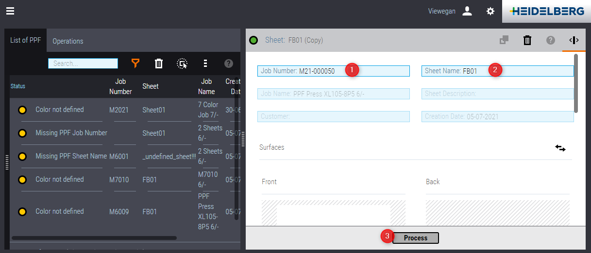Click trash icon in PPF list toolbar
This screenshot has width=591, height=253.
click(159, 63)
